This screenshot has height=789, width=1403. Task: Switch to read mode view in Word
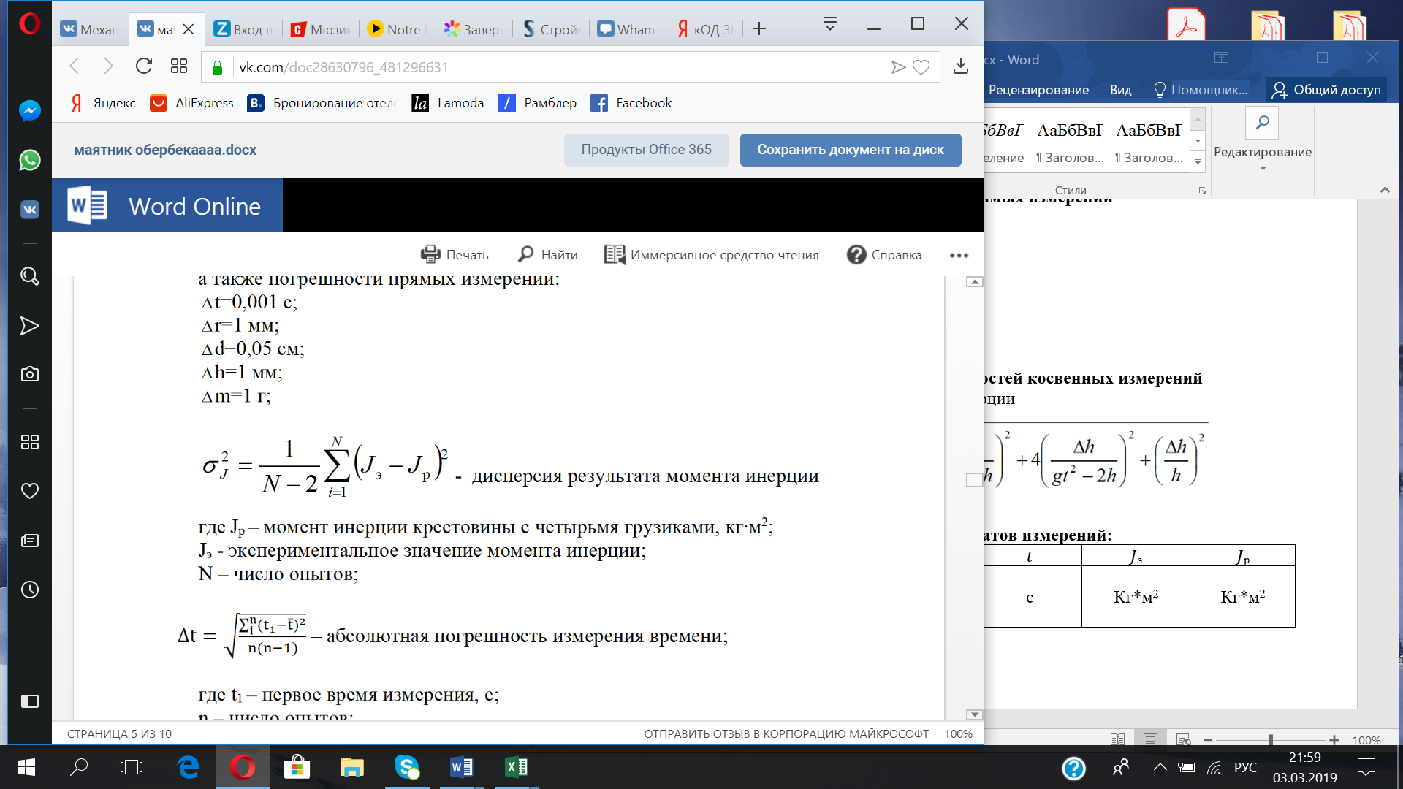[x=1117, y=740]
